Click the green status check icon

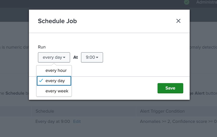coord(187,2)
